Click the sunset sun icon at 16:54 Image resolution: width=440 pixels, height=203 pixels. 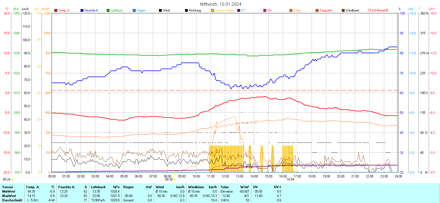pos(296,179)
